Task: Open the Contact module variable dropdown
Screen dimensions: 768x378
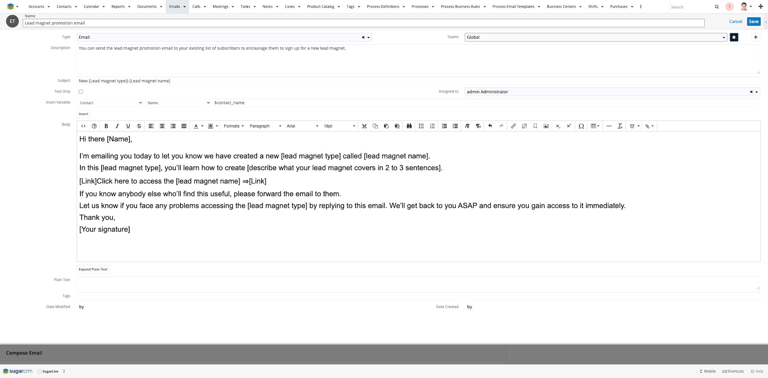Action: point(110,103)
